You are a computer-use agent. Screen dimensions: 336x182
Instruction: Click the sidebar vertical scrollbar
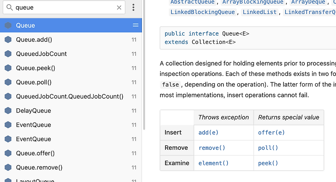click(x=144, y=84)
